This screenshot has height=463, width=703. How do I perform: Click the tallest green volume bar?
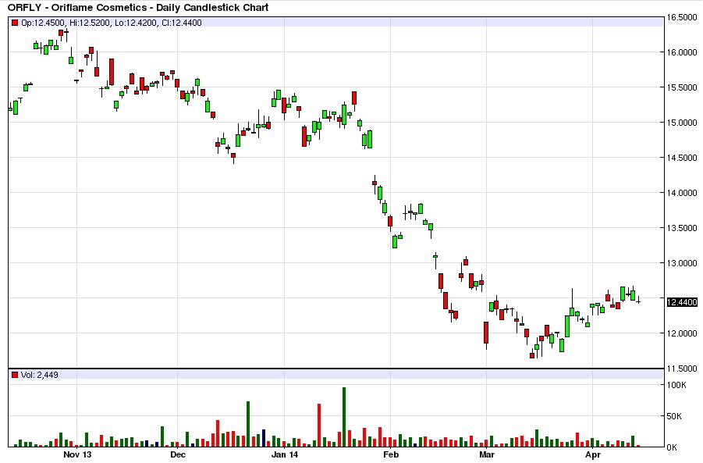(343, 417)
